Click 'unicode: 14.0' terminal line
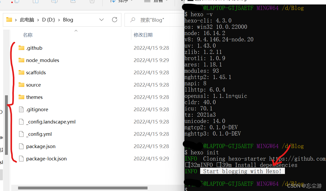326x191 pixels. click(205, 121)
